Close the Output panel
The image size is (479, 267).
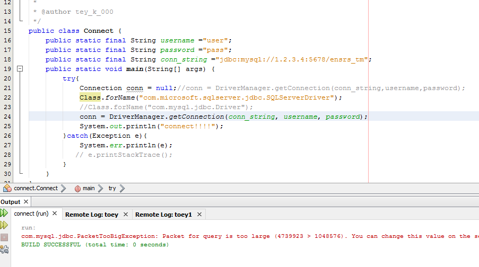pos(26,202)
